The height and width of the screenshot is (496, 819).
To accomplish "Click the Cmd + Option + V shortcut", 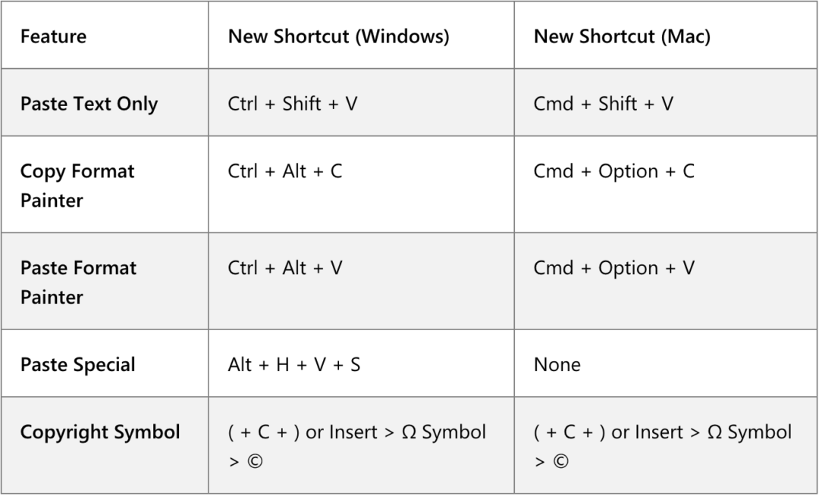I will 613,268.
